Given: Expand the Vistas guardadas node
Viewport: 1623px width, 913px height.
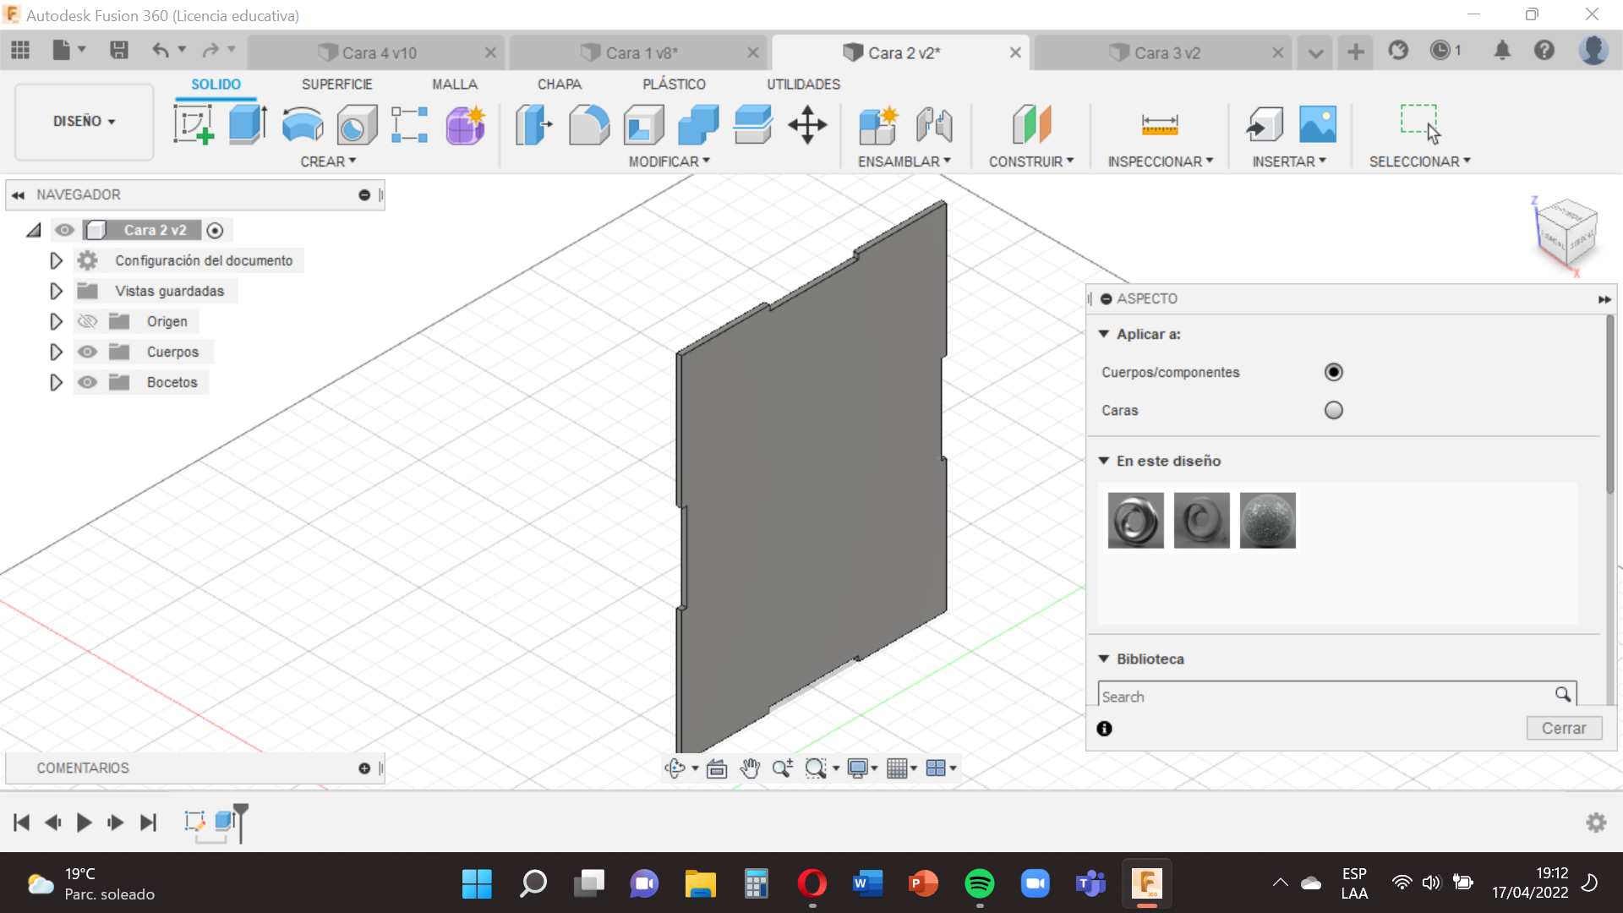Looking at the screenshot, I should (56, 291).
